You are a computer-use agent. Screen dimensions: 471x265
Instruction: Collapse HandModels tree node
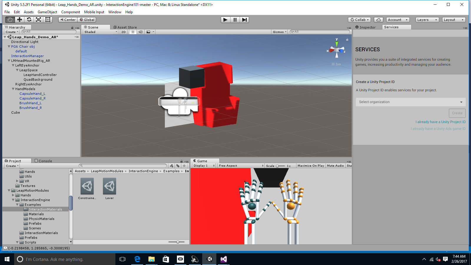pyautogui.click(x=13, y=89)
